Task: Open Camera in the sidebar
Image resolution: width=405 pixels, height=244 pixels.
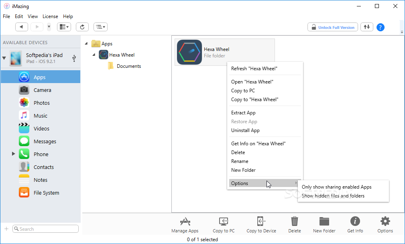Action: [x=41, y=90]
